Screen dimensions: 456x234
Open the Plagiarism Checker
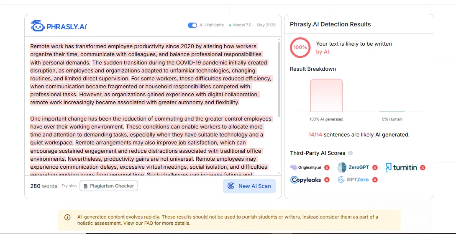tap(109, 186)
